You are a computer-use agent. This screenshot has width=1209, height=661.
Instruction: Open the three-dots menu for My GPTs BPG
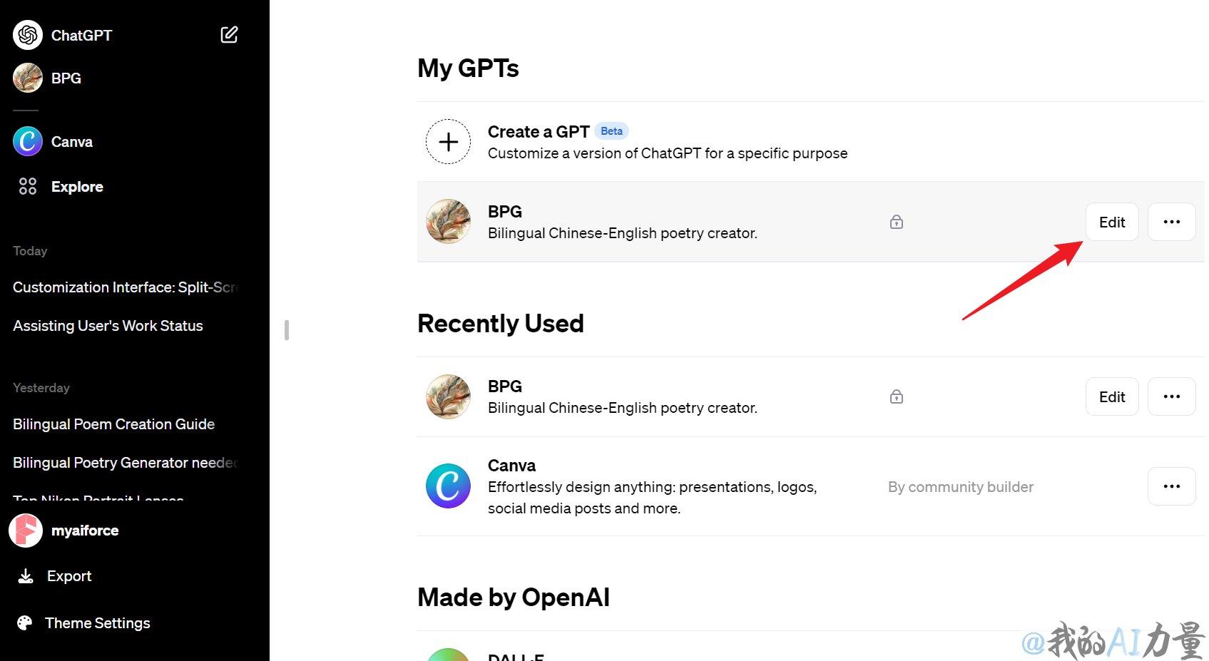coord(1171,222)
